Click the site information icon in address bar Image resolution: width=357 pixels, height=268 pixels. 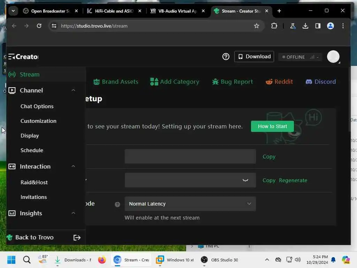(54, 26)
